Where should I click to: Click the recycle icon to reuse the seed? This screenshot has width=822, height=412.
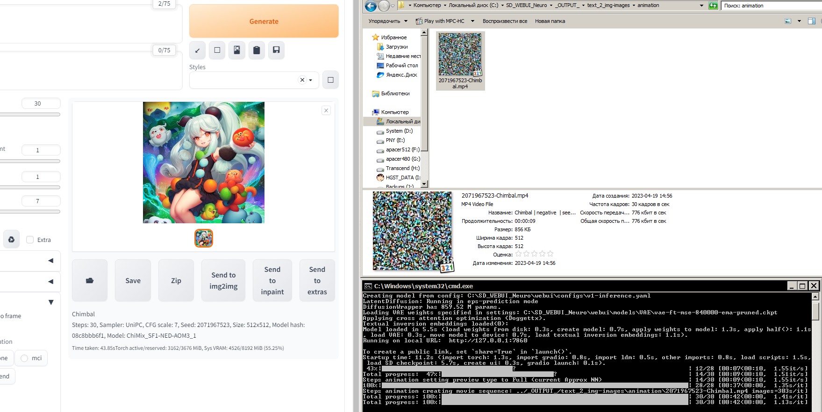[x=11, y=240]
